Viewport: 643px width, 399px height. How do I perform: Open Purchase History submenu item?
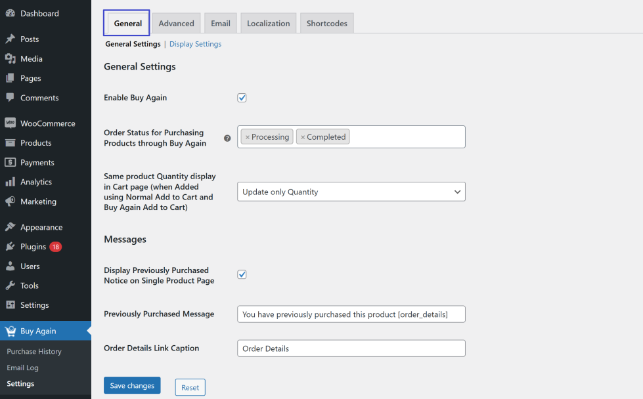click(34, 352)
